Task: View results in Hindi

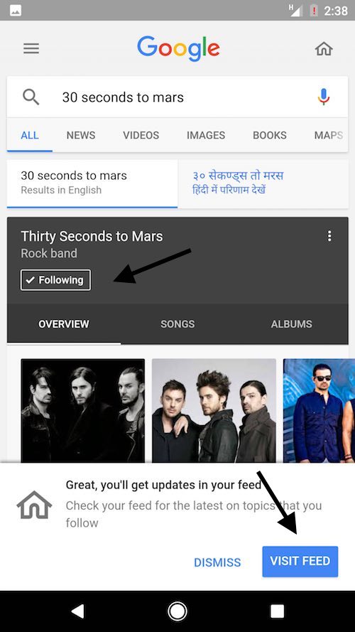Action: coord(263,183)
